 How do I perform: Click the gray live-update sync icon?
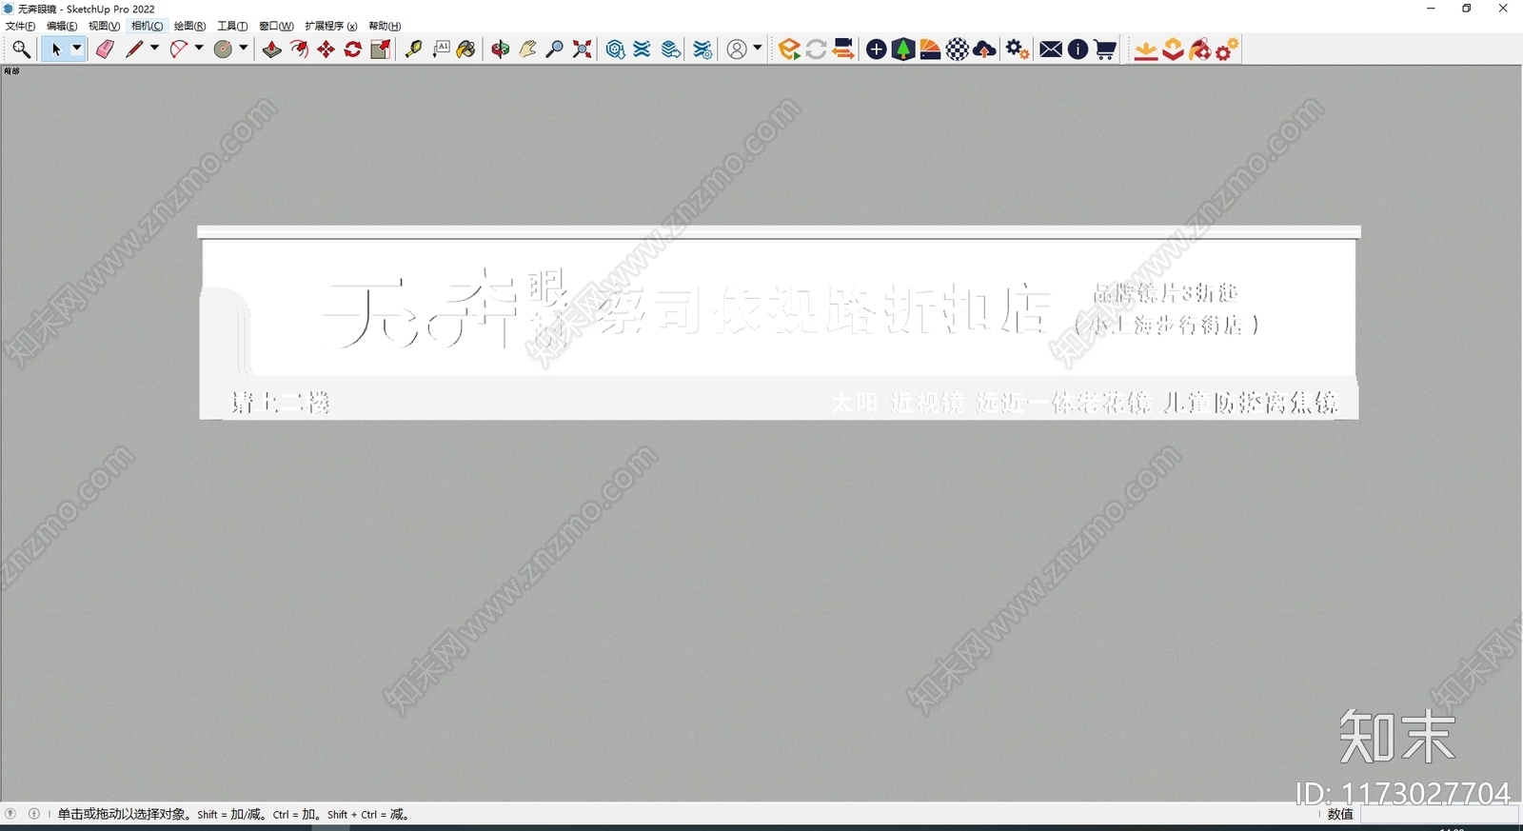[x=816, y=49]
